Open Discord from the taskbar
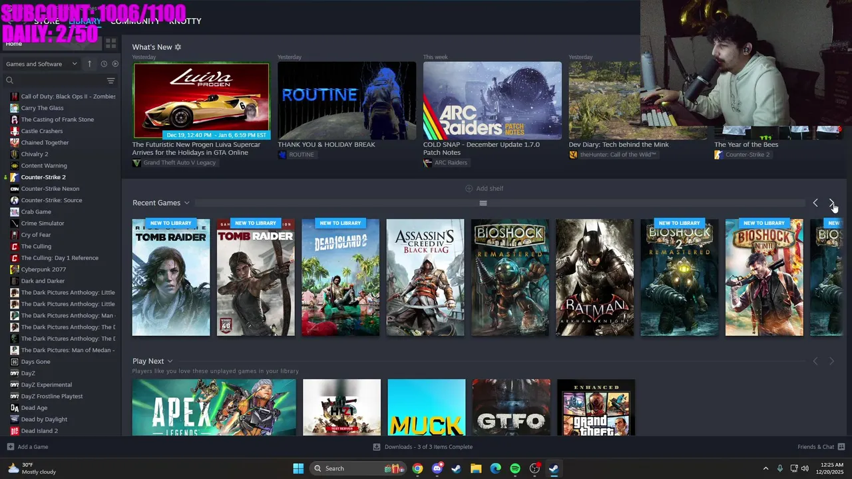Viewport: 852px width, 479px height. tap(437, 468)
